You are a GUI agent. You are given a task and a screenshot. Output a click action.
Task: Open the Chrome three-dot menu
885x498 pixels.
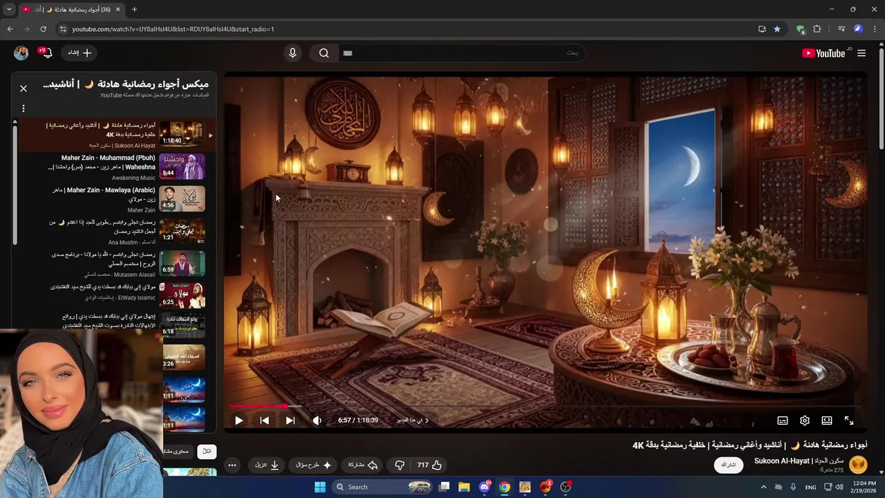pyautogui.click(x=875, y=29)
